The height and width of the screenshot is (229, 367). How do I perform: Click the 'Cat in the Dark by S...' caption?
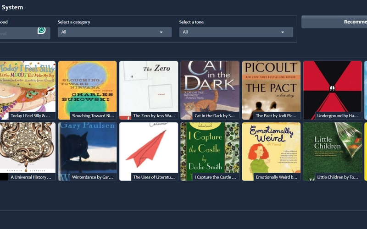click(215, 116)
